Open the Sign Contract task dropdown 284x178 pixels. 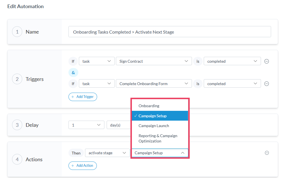click(x=154, y=61)
